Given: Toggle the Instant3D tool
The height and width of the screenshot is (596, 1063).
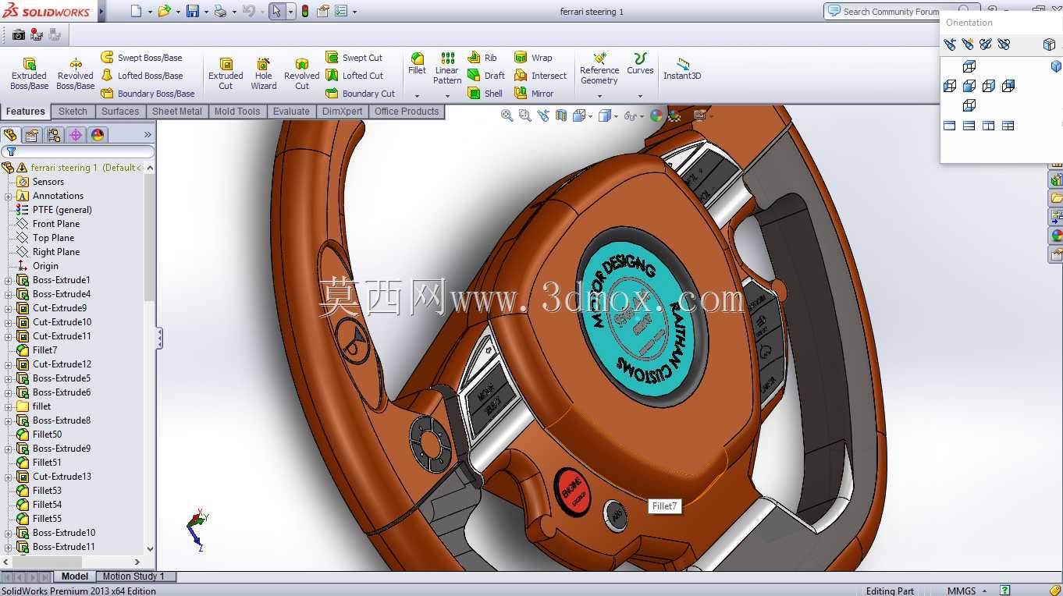Looking at the screenshot, I should tap(682, 69).
